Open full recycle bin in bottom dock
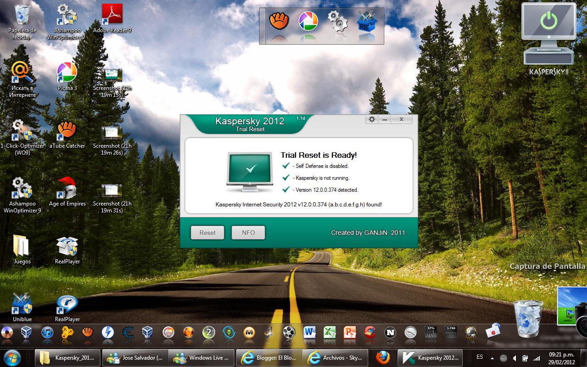 pos(527,318)
